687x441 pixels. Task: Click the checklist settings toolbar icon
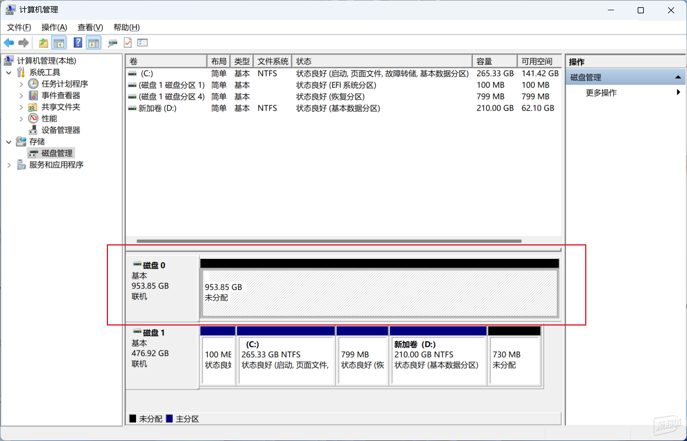pos(142,43)
